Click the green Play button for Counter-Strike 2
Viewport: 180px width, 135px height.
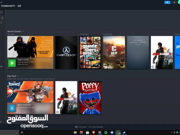tap(12, 63)
